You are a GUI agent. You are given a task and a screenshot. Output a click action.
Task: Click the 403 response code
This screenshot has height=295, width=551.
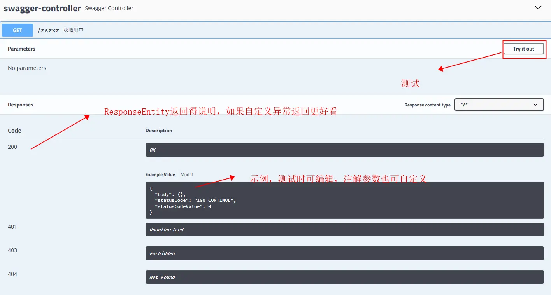pos(12,250)
